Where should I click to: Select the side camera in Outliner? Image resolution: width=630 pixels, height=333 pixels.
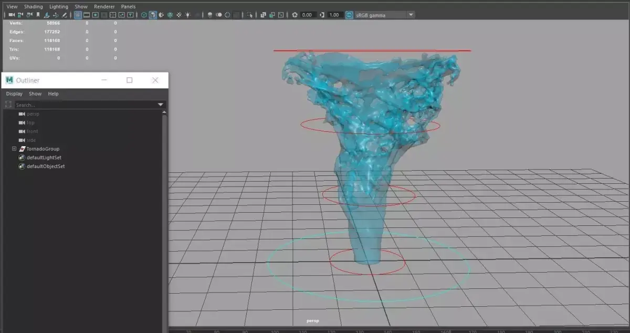[31, 140]
